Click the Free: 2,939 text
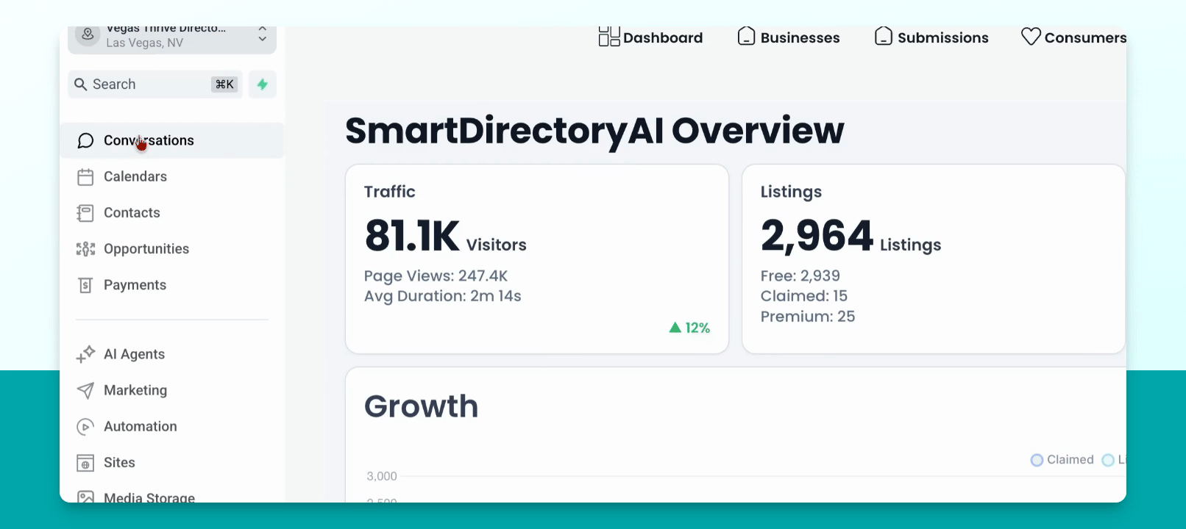The image size is (1186, 529). (x=800, y=276)
